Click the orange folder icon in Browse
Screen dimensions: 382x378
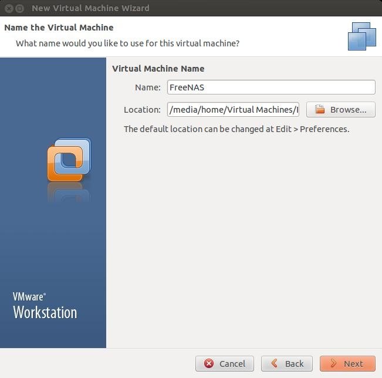[x=320, y=109]
